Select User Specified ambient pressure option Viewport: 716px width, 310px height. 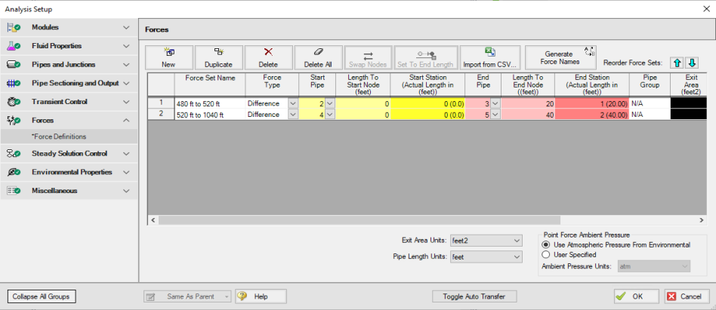click(x=547, y=255)
